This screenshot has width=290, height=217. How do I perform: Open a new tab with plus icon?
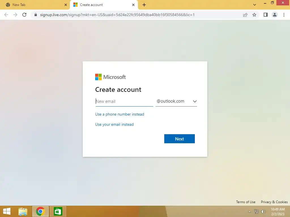pyautogui.click(x=144, y=5)
